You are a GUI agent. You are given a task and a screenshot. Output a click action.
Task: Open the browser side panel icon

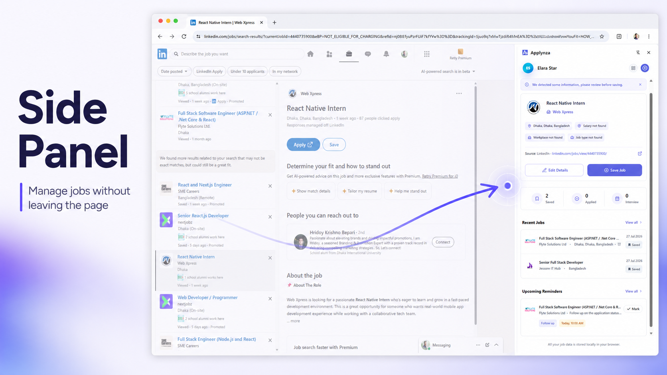619,36
